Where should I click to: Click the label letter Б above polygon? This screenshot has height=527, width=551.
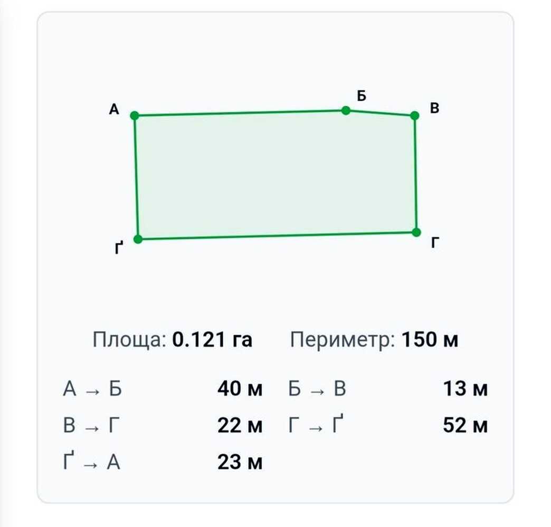coord(362,96)
